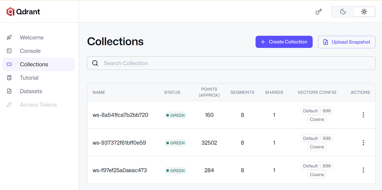Click the Tutorial book icon

click(9, 78)
